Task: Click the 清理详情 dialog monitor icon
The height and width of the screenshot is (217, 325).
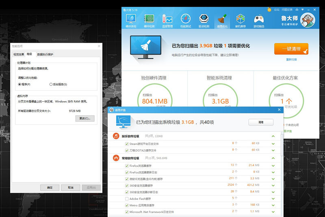Action: pyautogui.click(x=123, y=122)
